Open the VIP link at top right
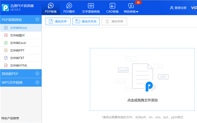 tap(194, 8)
